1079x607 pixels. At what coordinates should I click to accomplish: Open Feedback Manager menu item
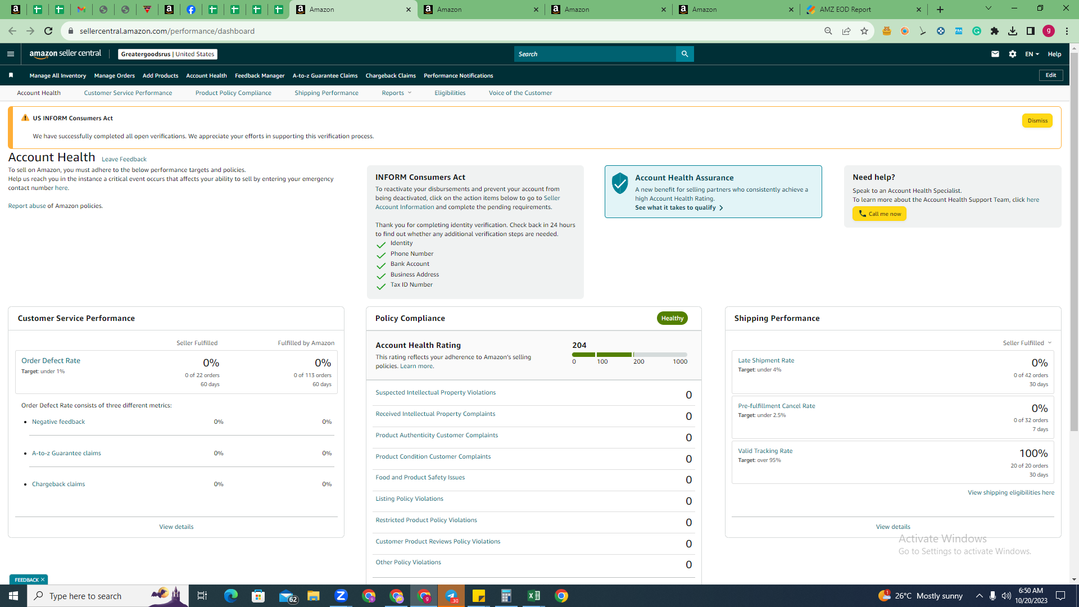260,75
